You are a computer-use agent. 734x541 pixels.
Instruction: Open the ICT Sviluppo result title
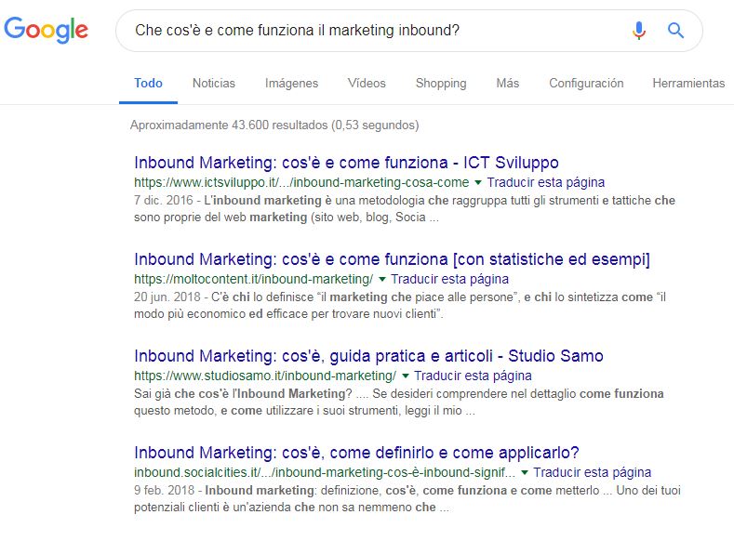pos(346,163)
